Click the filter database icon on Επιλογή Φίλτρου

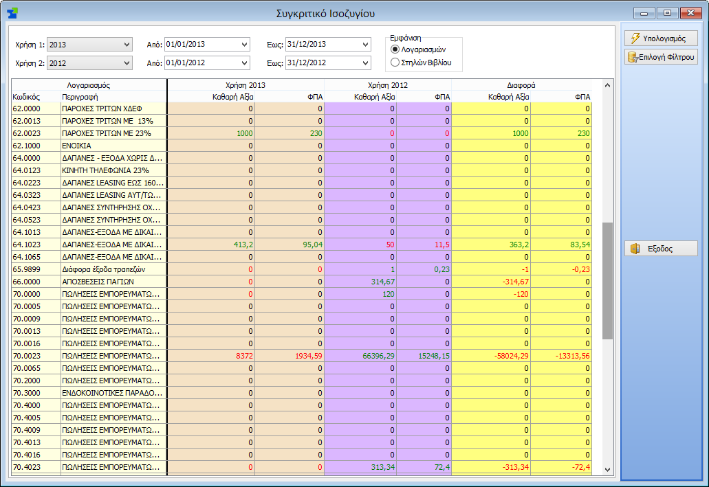click(x=632, y=58)
